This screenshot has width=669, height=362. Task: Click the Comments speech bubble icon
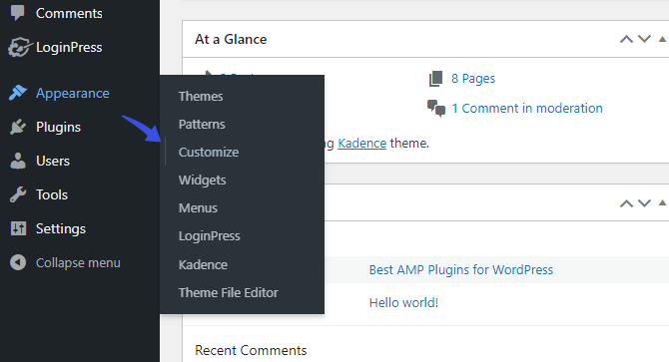[x=18, y=13]
